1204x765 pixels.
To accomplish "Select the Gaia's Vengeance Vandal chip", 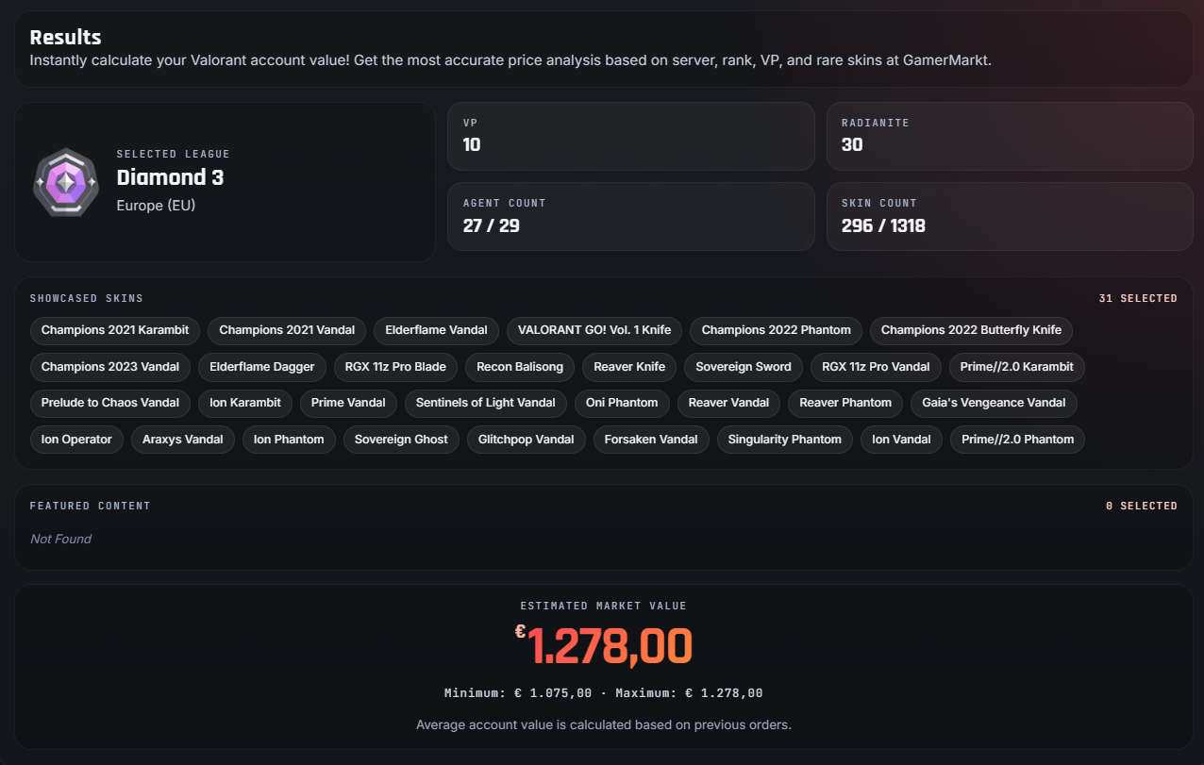I will (994, 403).
